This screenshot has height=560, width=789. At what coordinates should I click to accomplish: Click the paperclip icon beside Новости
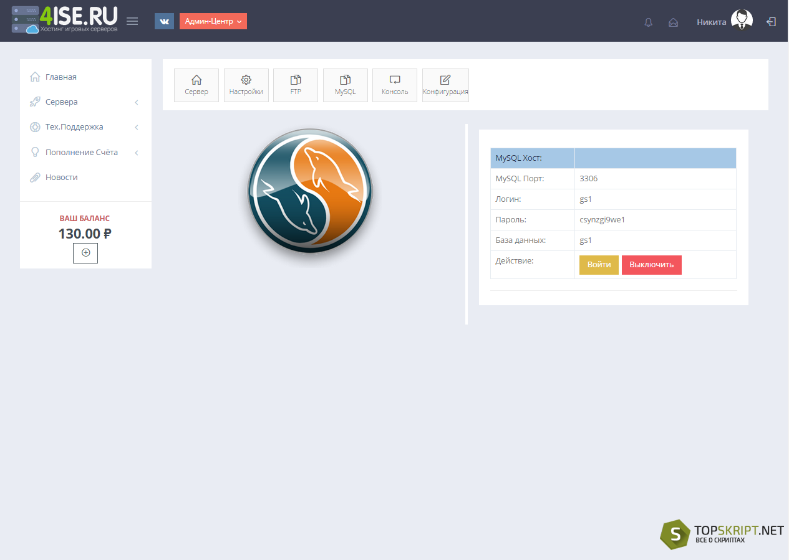click(35, 178)
